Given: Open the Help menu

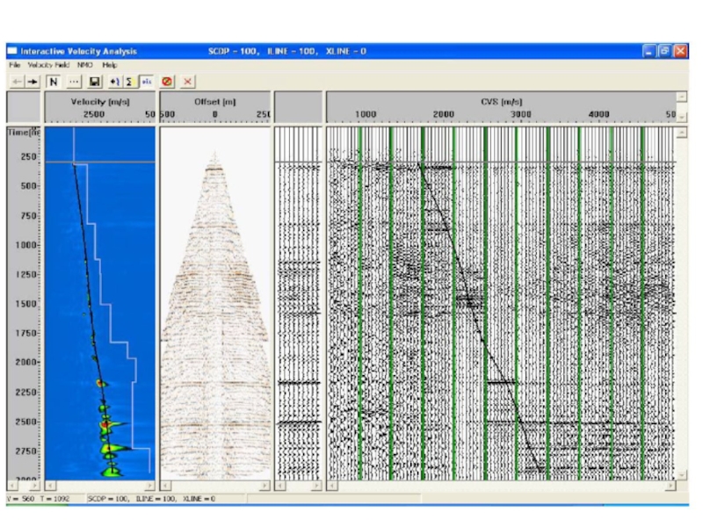Looking at the screenshot, I should pyautogui.click(x=109, y=65).
